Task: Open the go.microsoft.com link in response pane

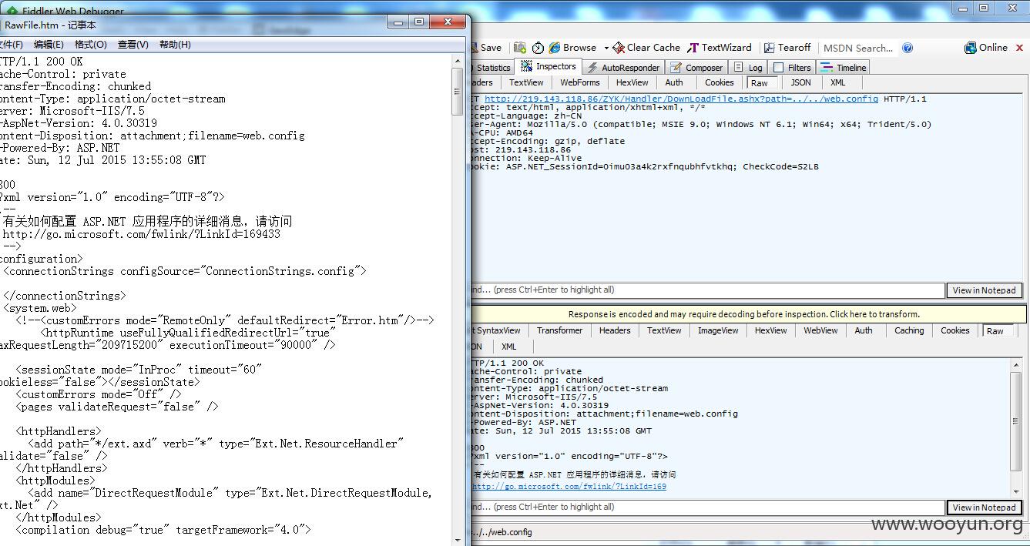Action: 569,487
